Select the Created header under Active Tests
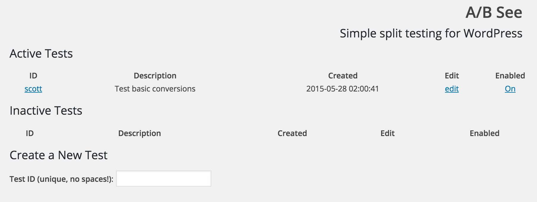The image size is (537, 202). (343, 76)
